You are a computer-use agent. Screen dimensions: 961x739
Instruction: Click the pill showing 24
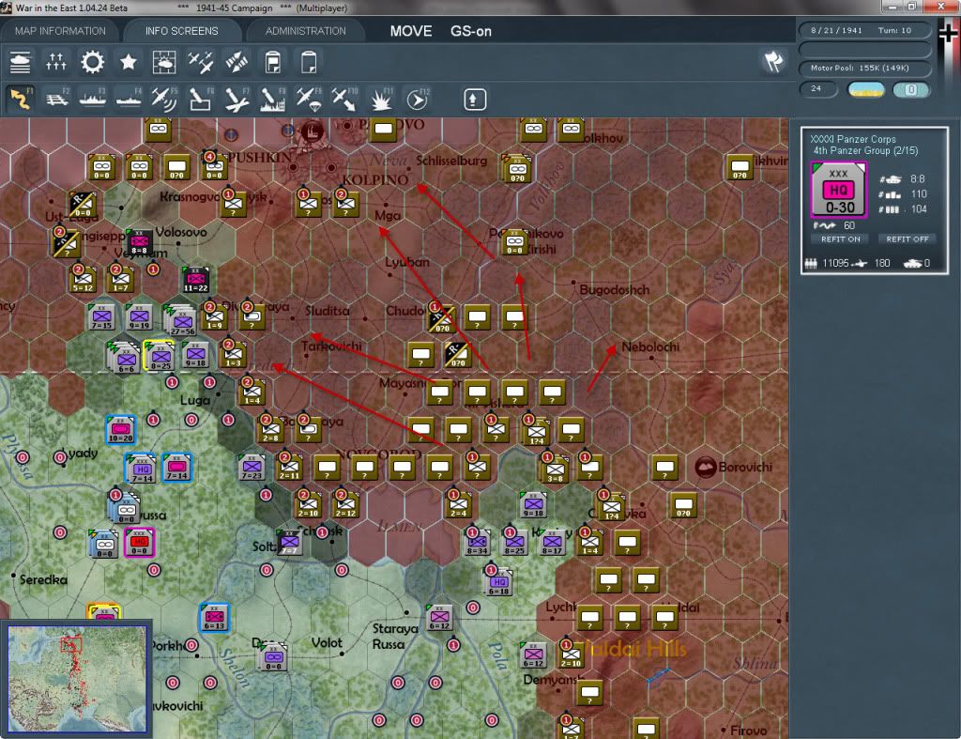coord(818,89)
